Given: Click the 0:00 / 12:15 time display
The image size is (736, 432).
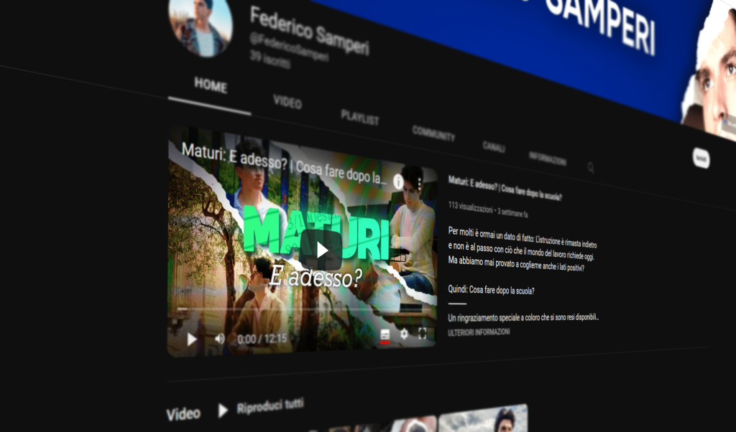Looking at the screenshot, I should [x=262, y=339].
